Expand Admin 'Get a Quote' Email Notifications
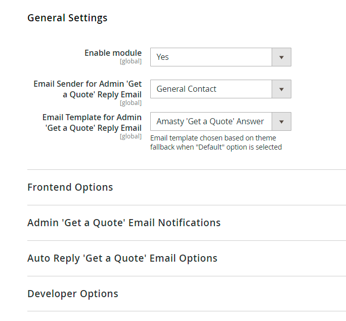This screenshot has height=321, width=346. pos(124,223)
